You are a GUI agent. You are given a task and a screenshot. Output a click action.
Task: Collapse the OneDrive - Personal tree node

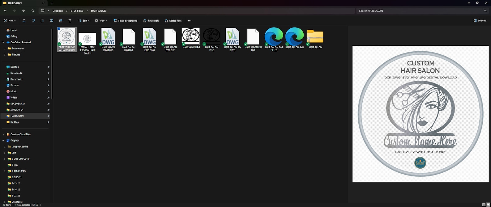[3, 42]
